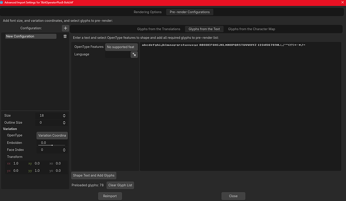Viewport: 346px width, 201px height.
Task: Click the Embolden slider
Action: (52, 145)
